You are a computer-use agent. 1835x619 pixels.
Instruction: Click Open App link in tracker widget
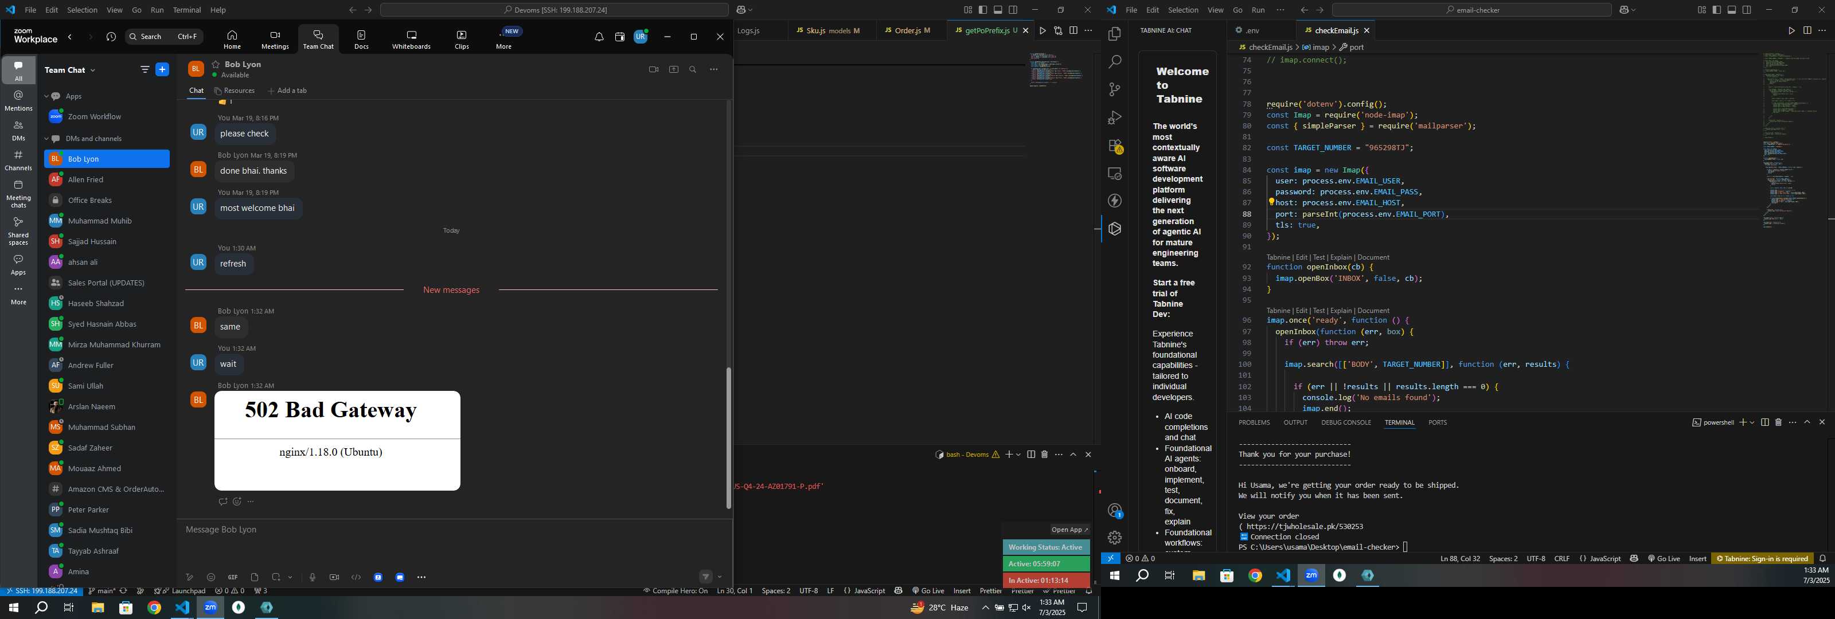click(1069, 530)
